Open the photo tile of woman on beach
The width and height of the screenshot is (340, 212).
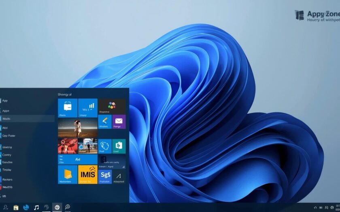point(78,128)
